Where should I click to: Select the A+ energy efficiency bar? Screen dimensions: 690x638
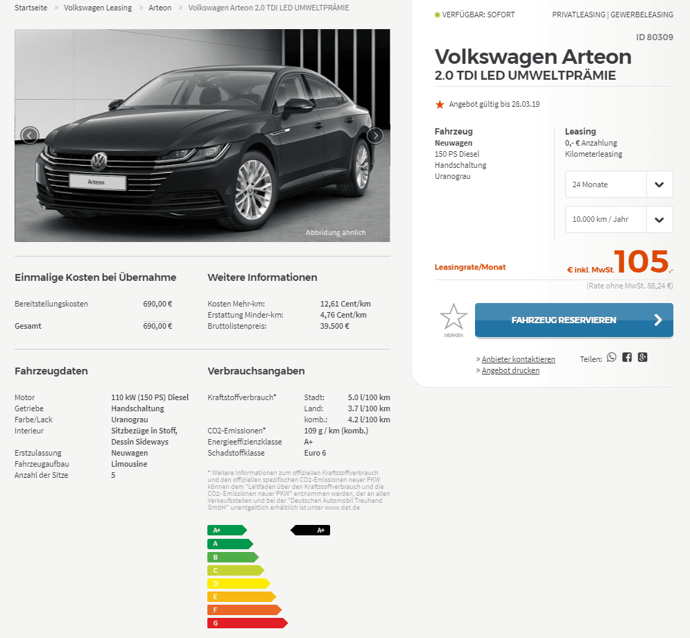pos(227,531)
